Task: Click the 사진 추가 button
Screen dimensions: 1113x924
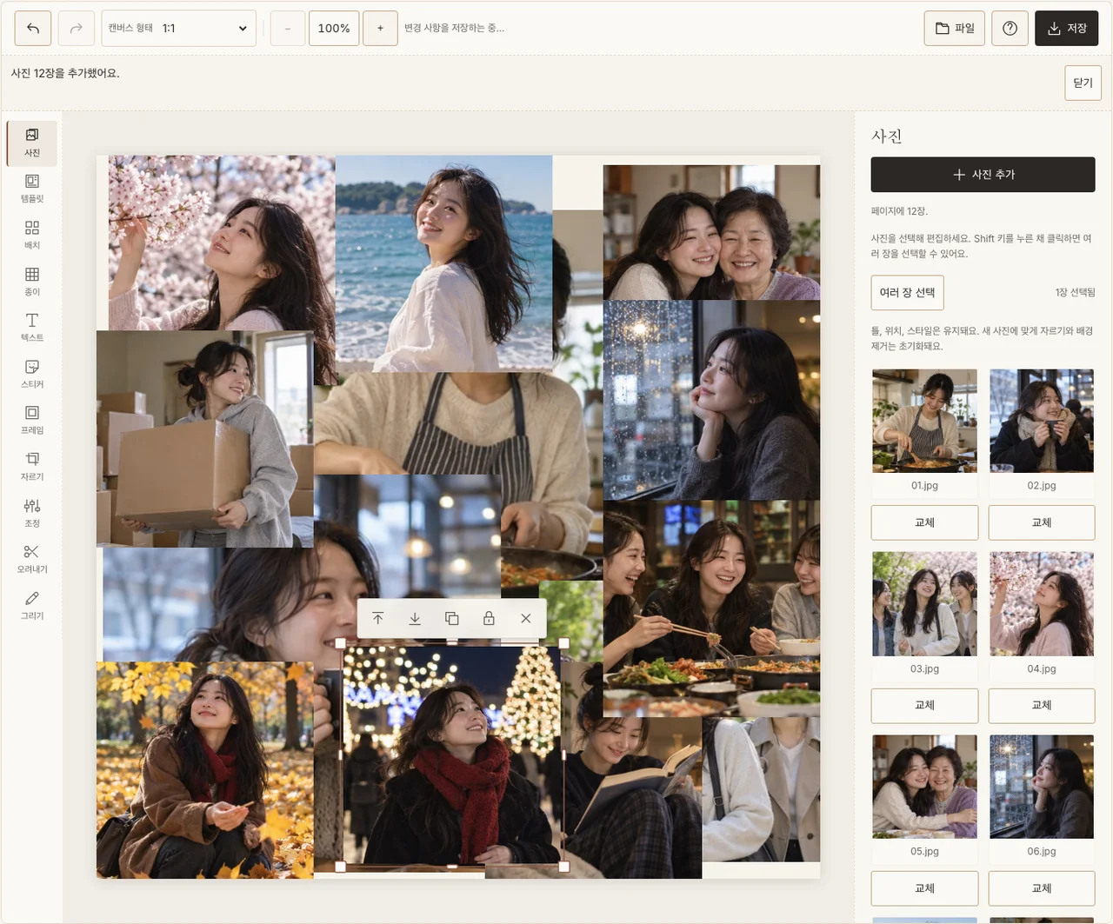Action: (x=983, y=175)
